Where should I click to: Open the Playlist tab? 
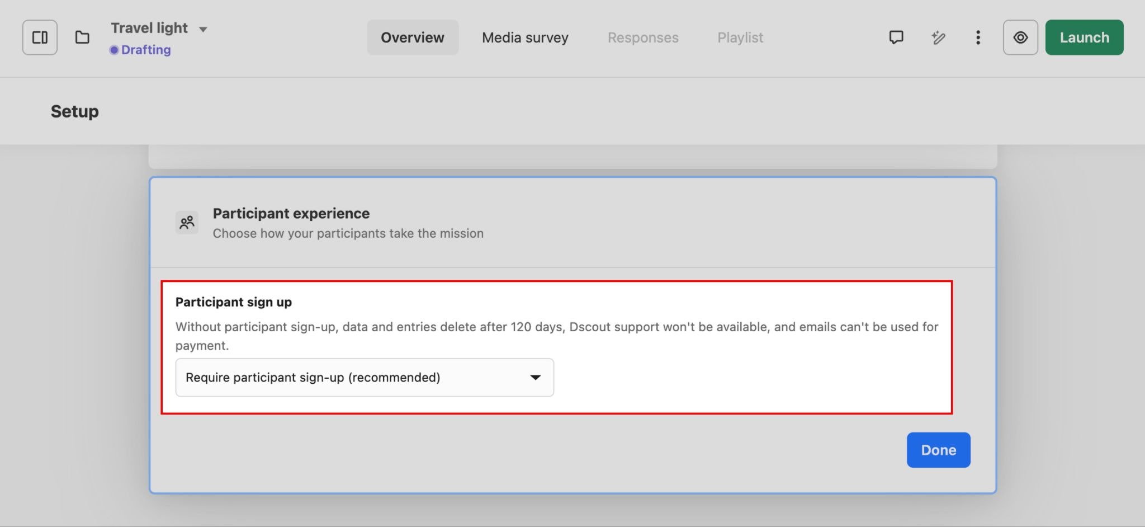740,37
